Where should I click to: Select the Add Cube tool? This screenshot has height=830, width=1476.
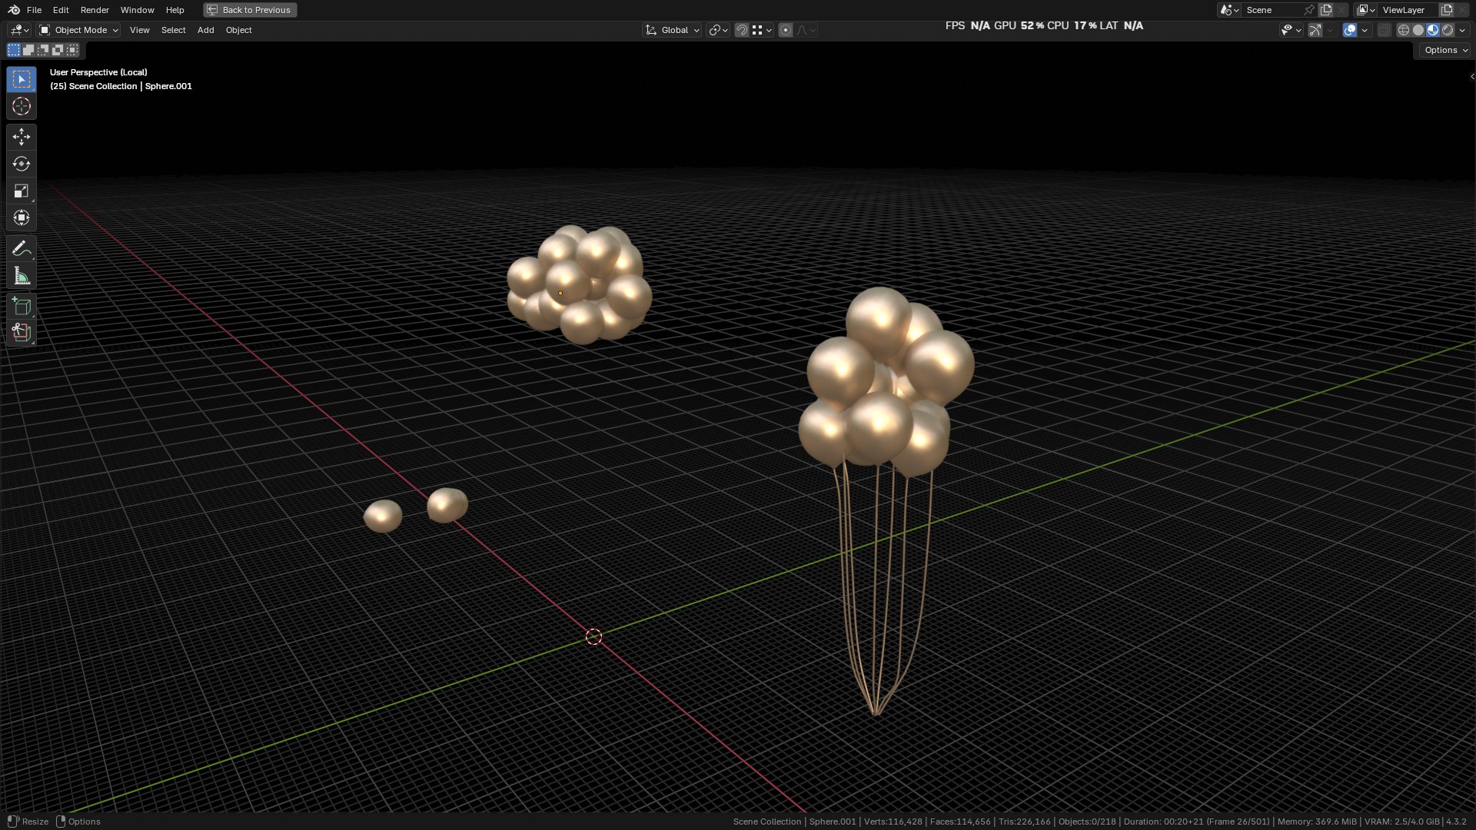22,307
